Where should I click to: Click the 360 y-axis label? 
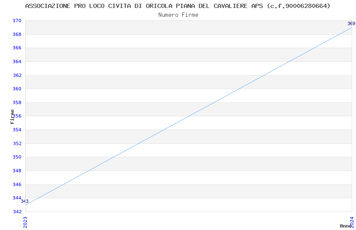(x=17, y=89)
